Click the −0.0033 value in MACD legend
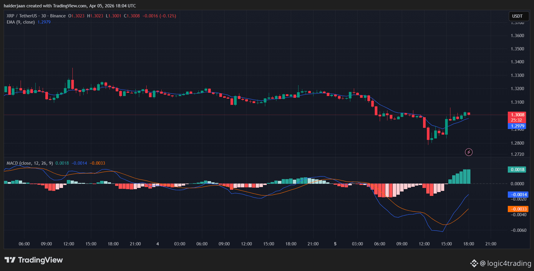The height and width of the screenshot is (271, 534). pos(97,163)
